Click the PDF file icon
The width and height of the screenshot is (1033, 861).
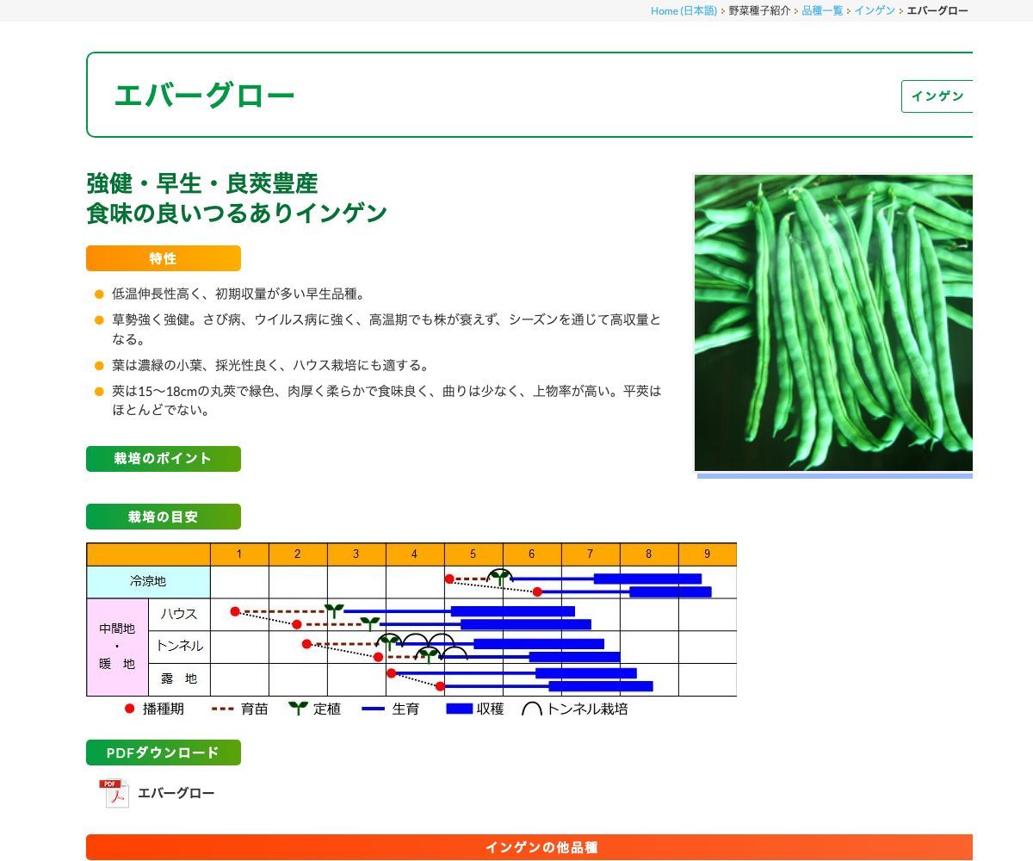click(x=114, y=793)
